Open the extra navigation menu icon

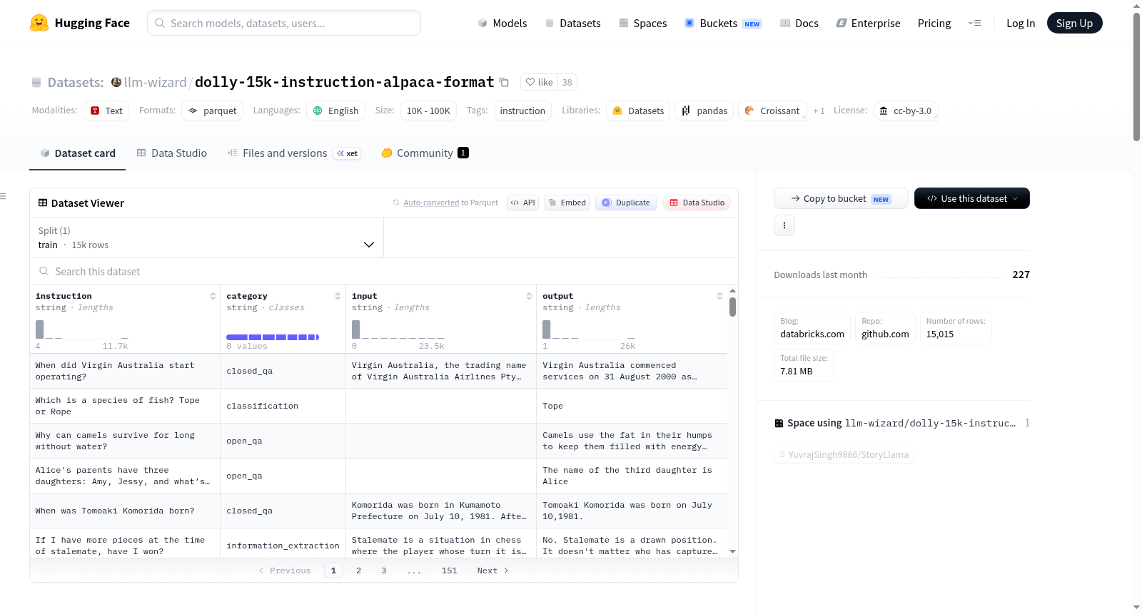974,23
